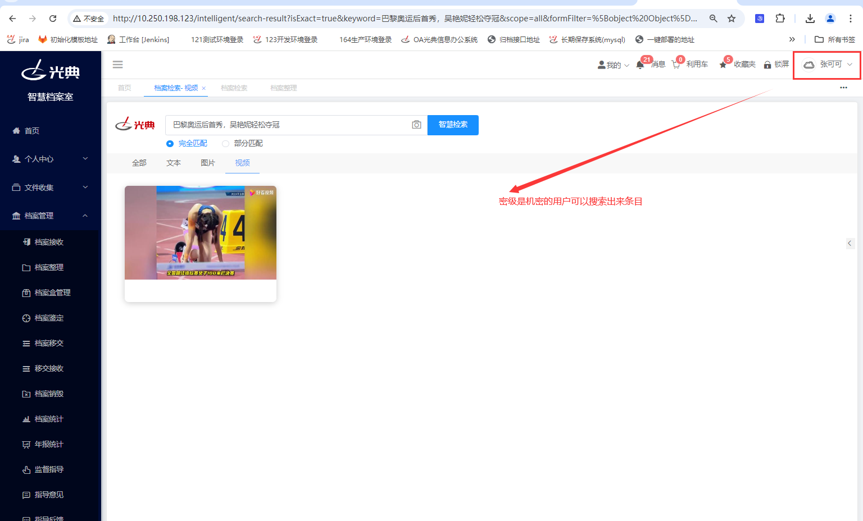Open 归档接口地址 bookmark
863x521 pixels.
point(514,39)
